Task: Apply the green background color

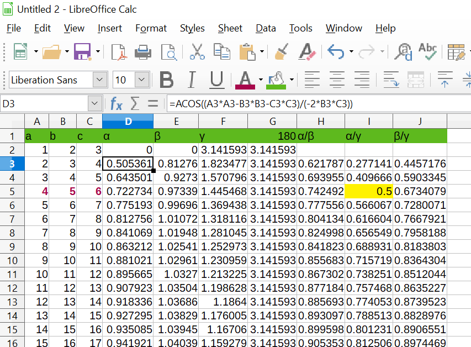Action: [x=276, y=80]
